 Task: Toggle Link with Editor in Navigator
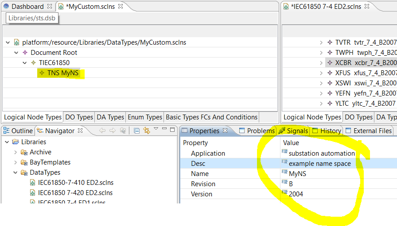pyautogui.click(x=146, y=131)
